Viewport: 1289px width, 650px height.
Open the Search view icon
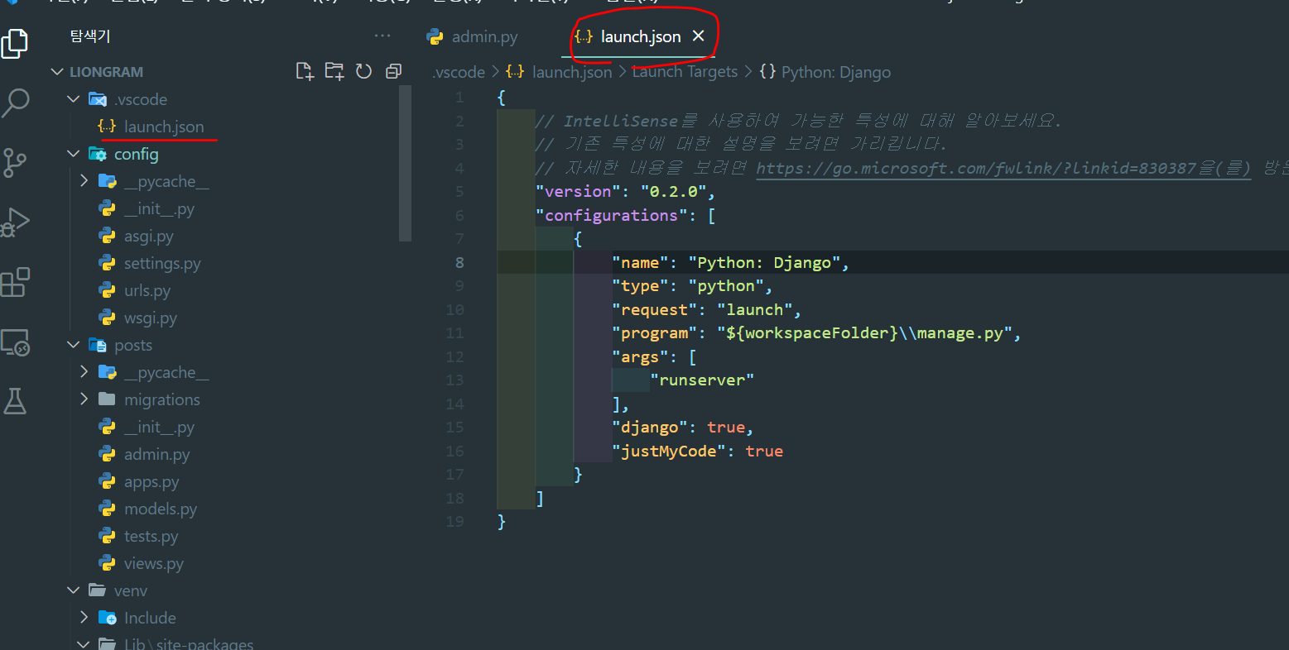click(15, 103)
